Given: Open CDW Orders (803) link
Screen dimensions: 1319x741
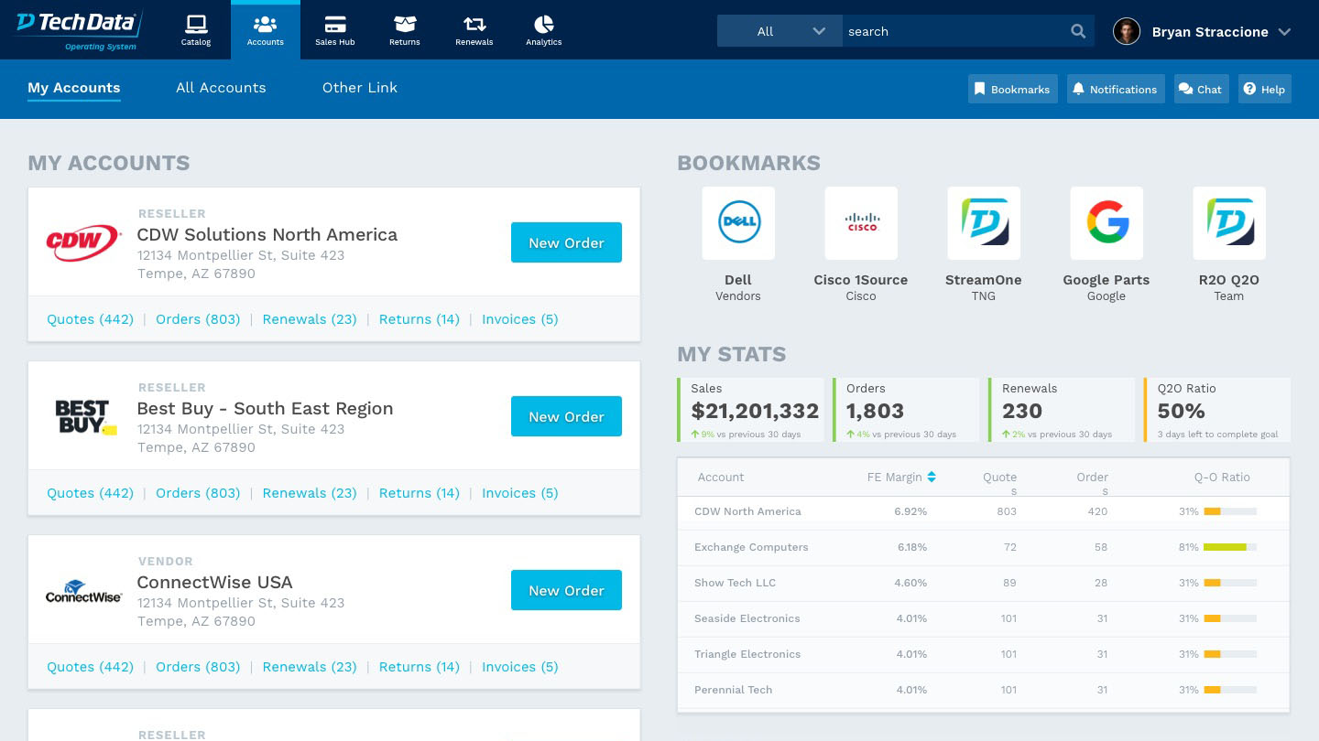Looking at the screenshot, I should (198, 319).
